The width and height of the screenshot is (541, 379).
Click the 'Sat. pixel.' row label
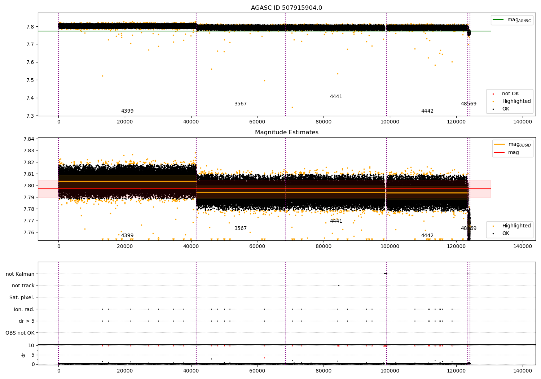click(22, 297)
